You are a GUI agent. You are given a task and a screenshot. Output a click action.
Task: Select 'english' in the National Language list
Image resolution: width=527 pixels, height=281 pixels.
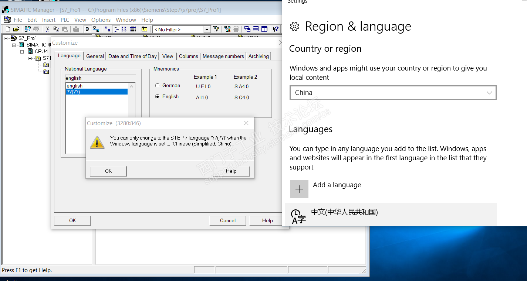point(97,86)
